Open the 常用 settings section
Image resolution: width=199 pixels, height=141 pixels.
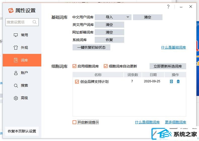[22, 35]
